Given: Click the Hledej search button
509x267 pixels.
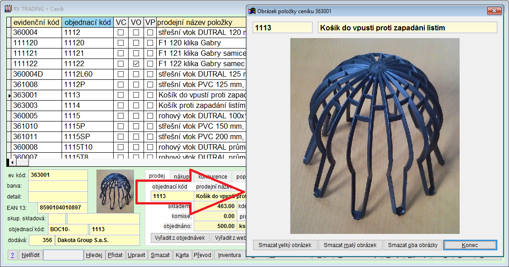Looking at the screenshot, I should click(x=95, y=255).
